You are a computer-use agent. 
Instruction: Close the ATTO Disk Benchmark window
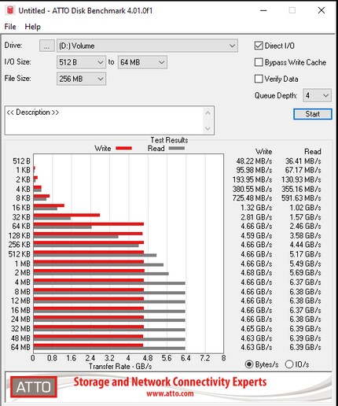pos(321,10)
